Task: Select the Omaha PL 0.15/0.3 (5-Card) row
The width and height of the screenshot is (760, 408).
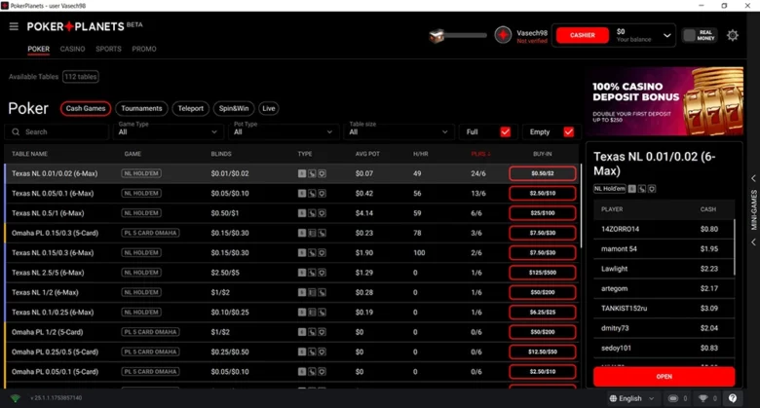Action: point(291,233)
